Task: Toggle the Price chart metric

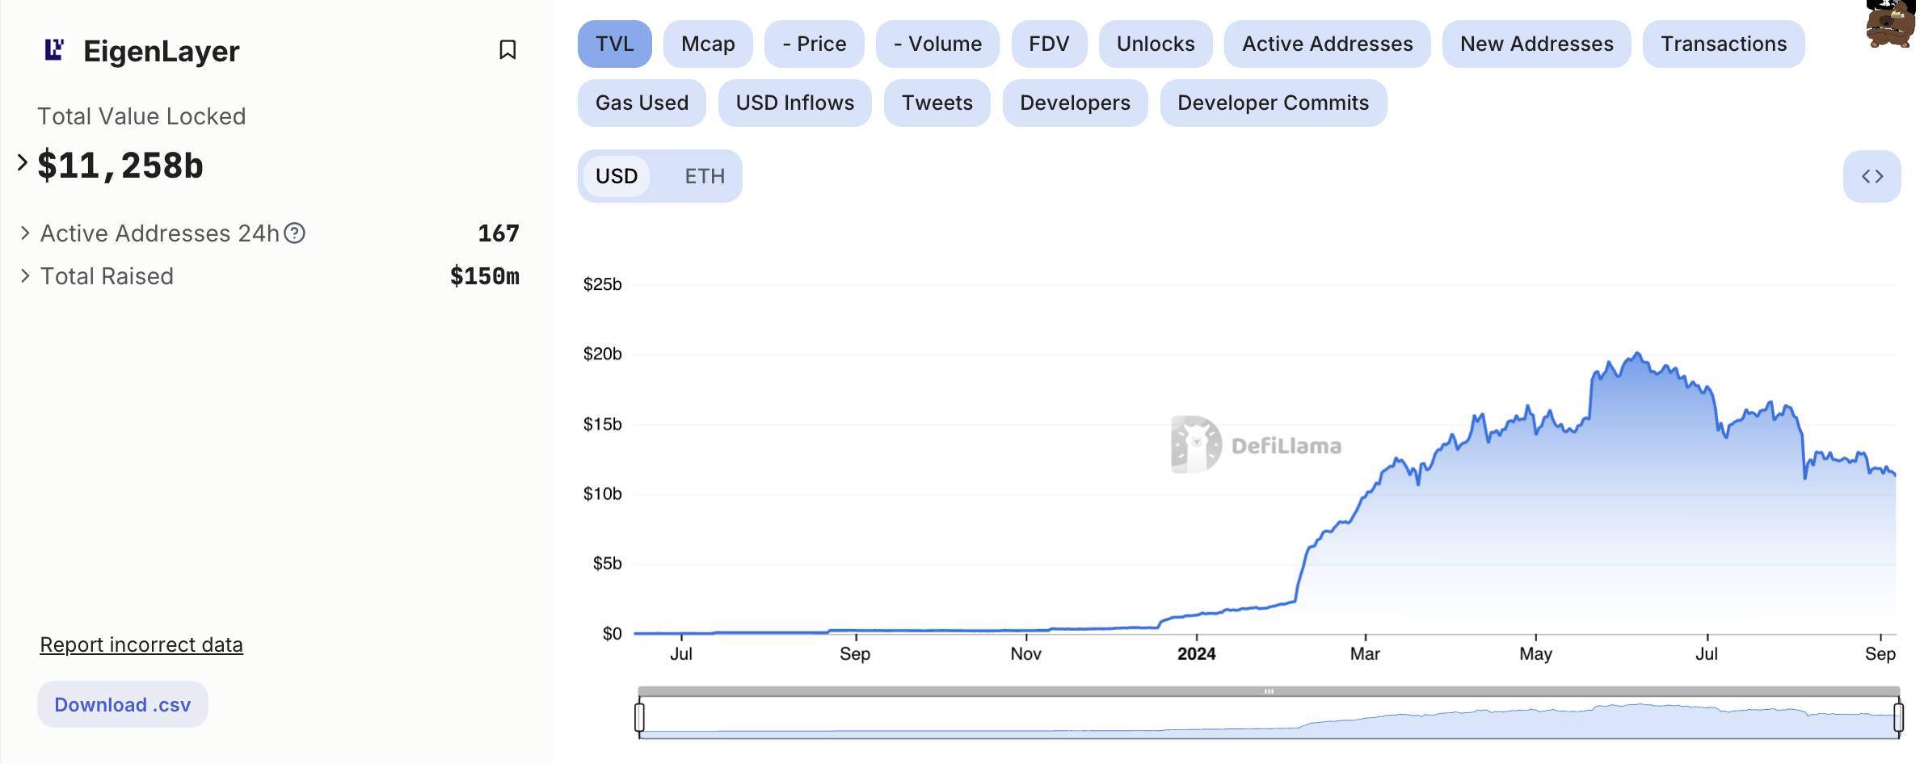Action: 815,44
